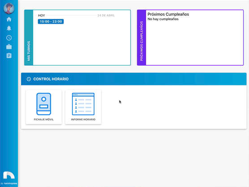Image resolution: width=249 pixels, height=187 pixels.
Task: Open the clipboard documents sidebar icon
Action: click(x=9, y=55)
